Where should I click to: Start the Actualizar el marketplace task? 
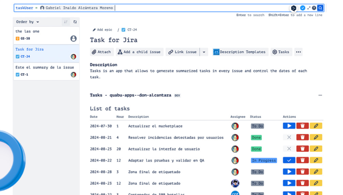pos(289,126)
